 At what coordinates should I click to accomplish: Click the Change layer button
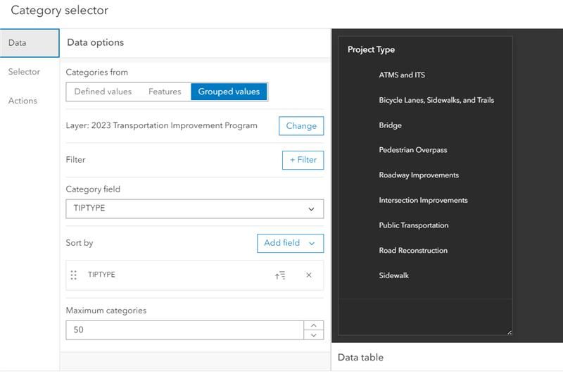(x=301, y=126)
